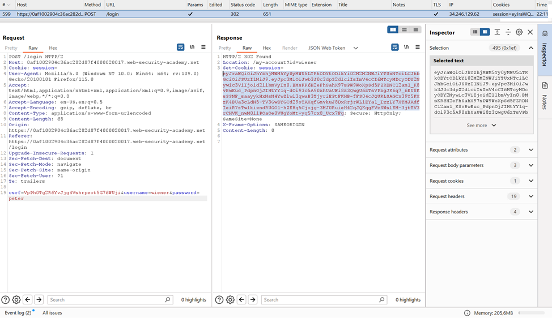This screenshot has width=552, height=318.
Task: Open JSON Web Token response tab
Action: [x=326, y=48]
